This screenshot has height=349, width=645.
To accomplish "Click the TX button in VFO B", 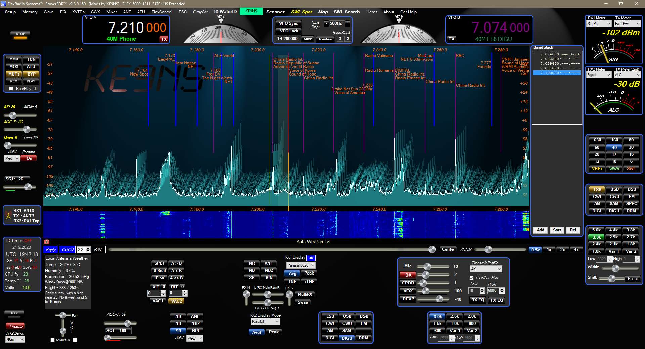I will 452,39.
